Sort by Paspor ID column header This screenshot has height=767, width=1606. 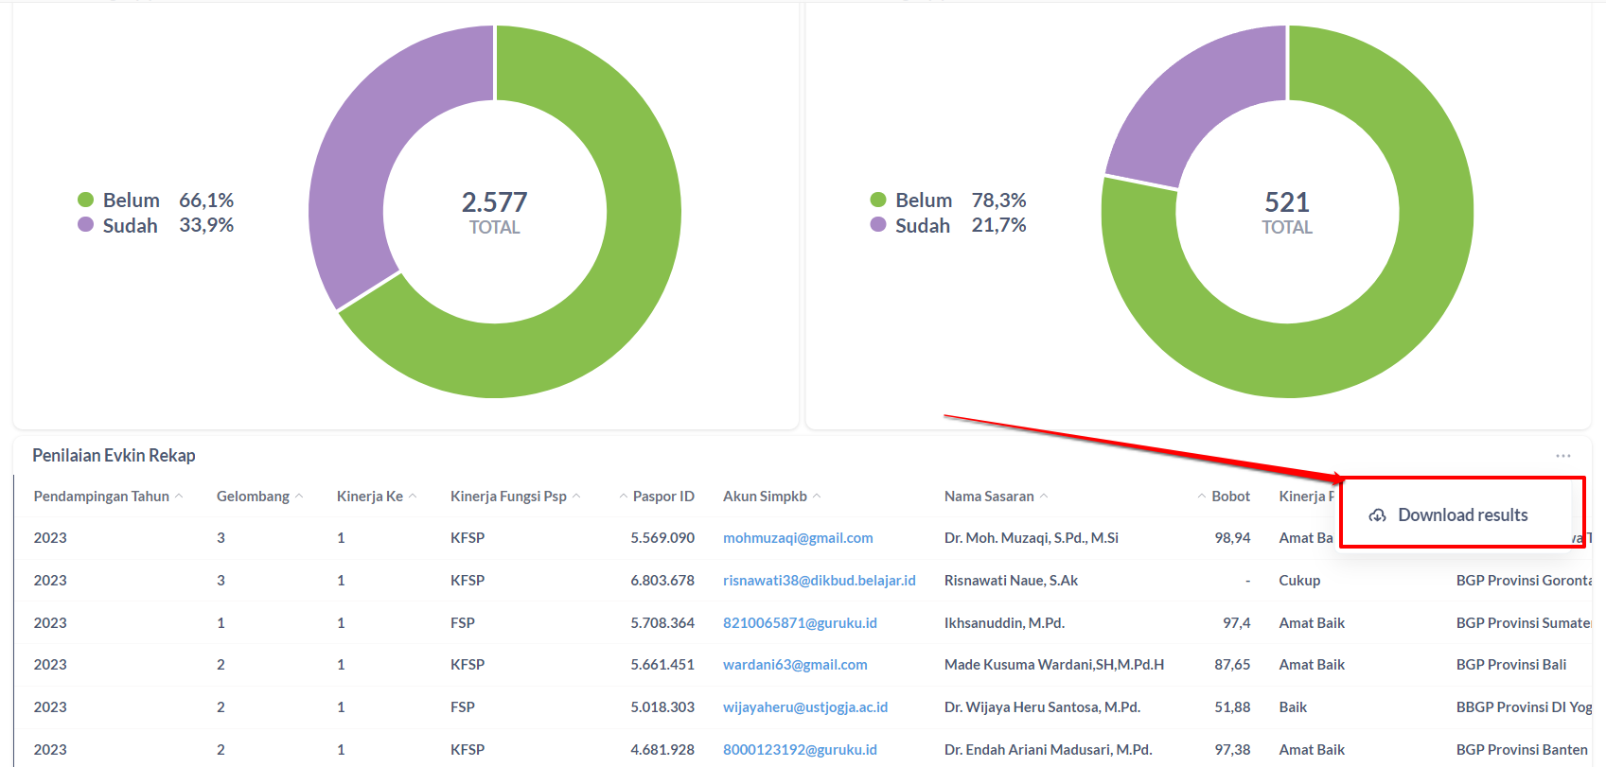pos(657,497)
